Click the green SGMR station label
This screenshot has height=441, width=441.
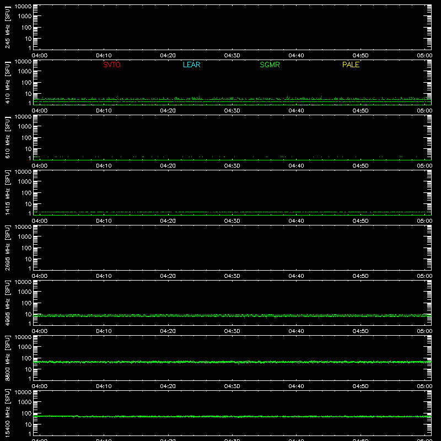pos(270,64)
